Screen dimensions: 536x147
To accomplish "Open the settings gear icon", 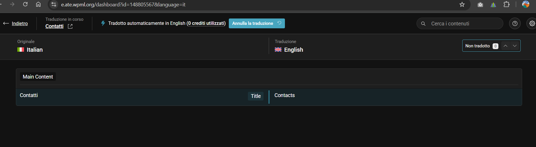I will coord(532,23).
